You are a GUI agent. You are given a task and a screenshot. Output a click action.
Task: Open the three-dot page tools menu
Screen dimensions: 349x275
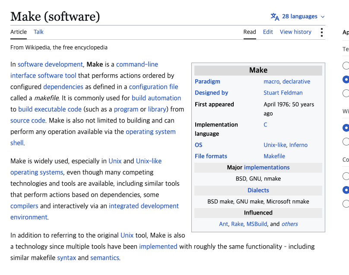coord(322,32)
